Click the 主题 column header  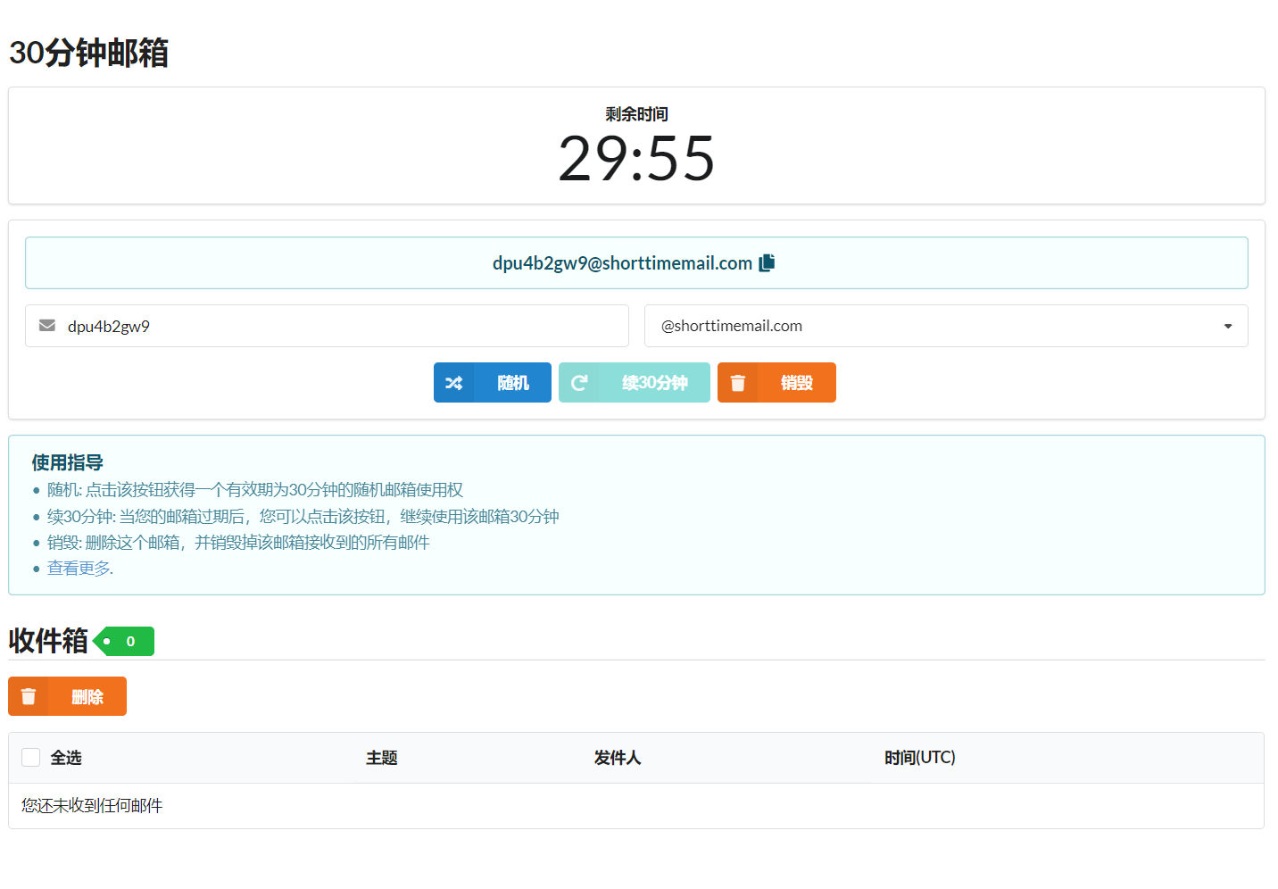382,758
